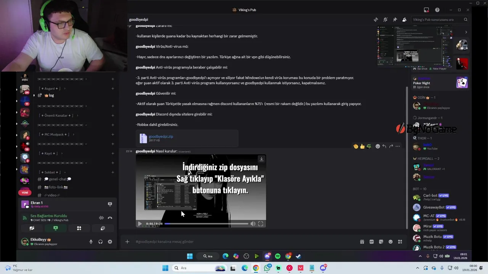The height and width of the screenshot is (274, 488).
Task: Disconnect from the voice channel
Action: tap(110, 218)
